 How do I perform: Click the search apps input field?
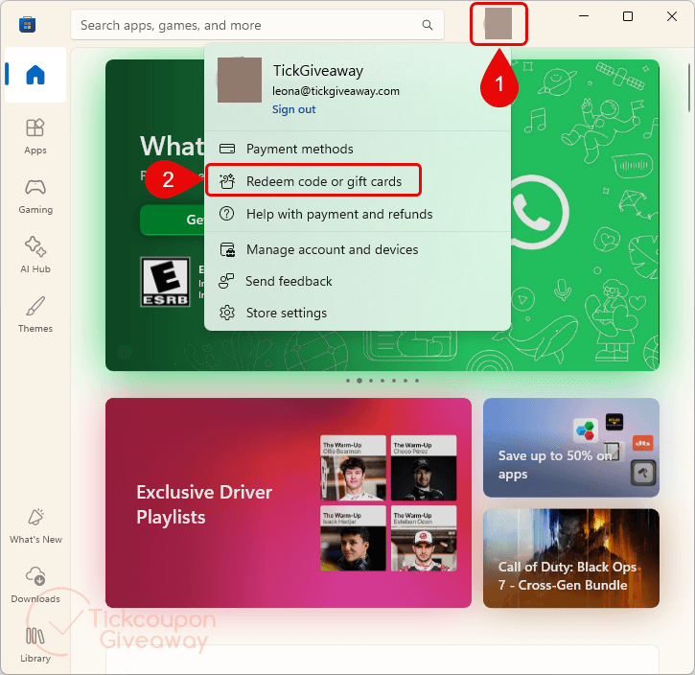tap(257, 25)
